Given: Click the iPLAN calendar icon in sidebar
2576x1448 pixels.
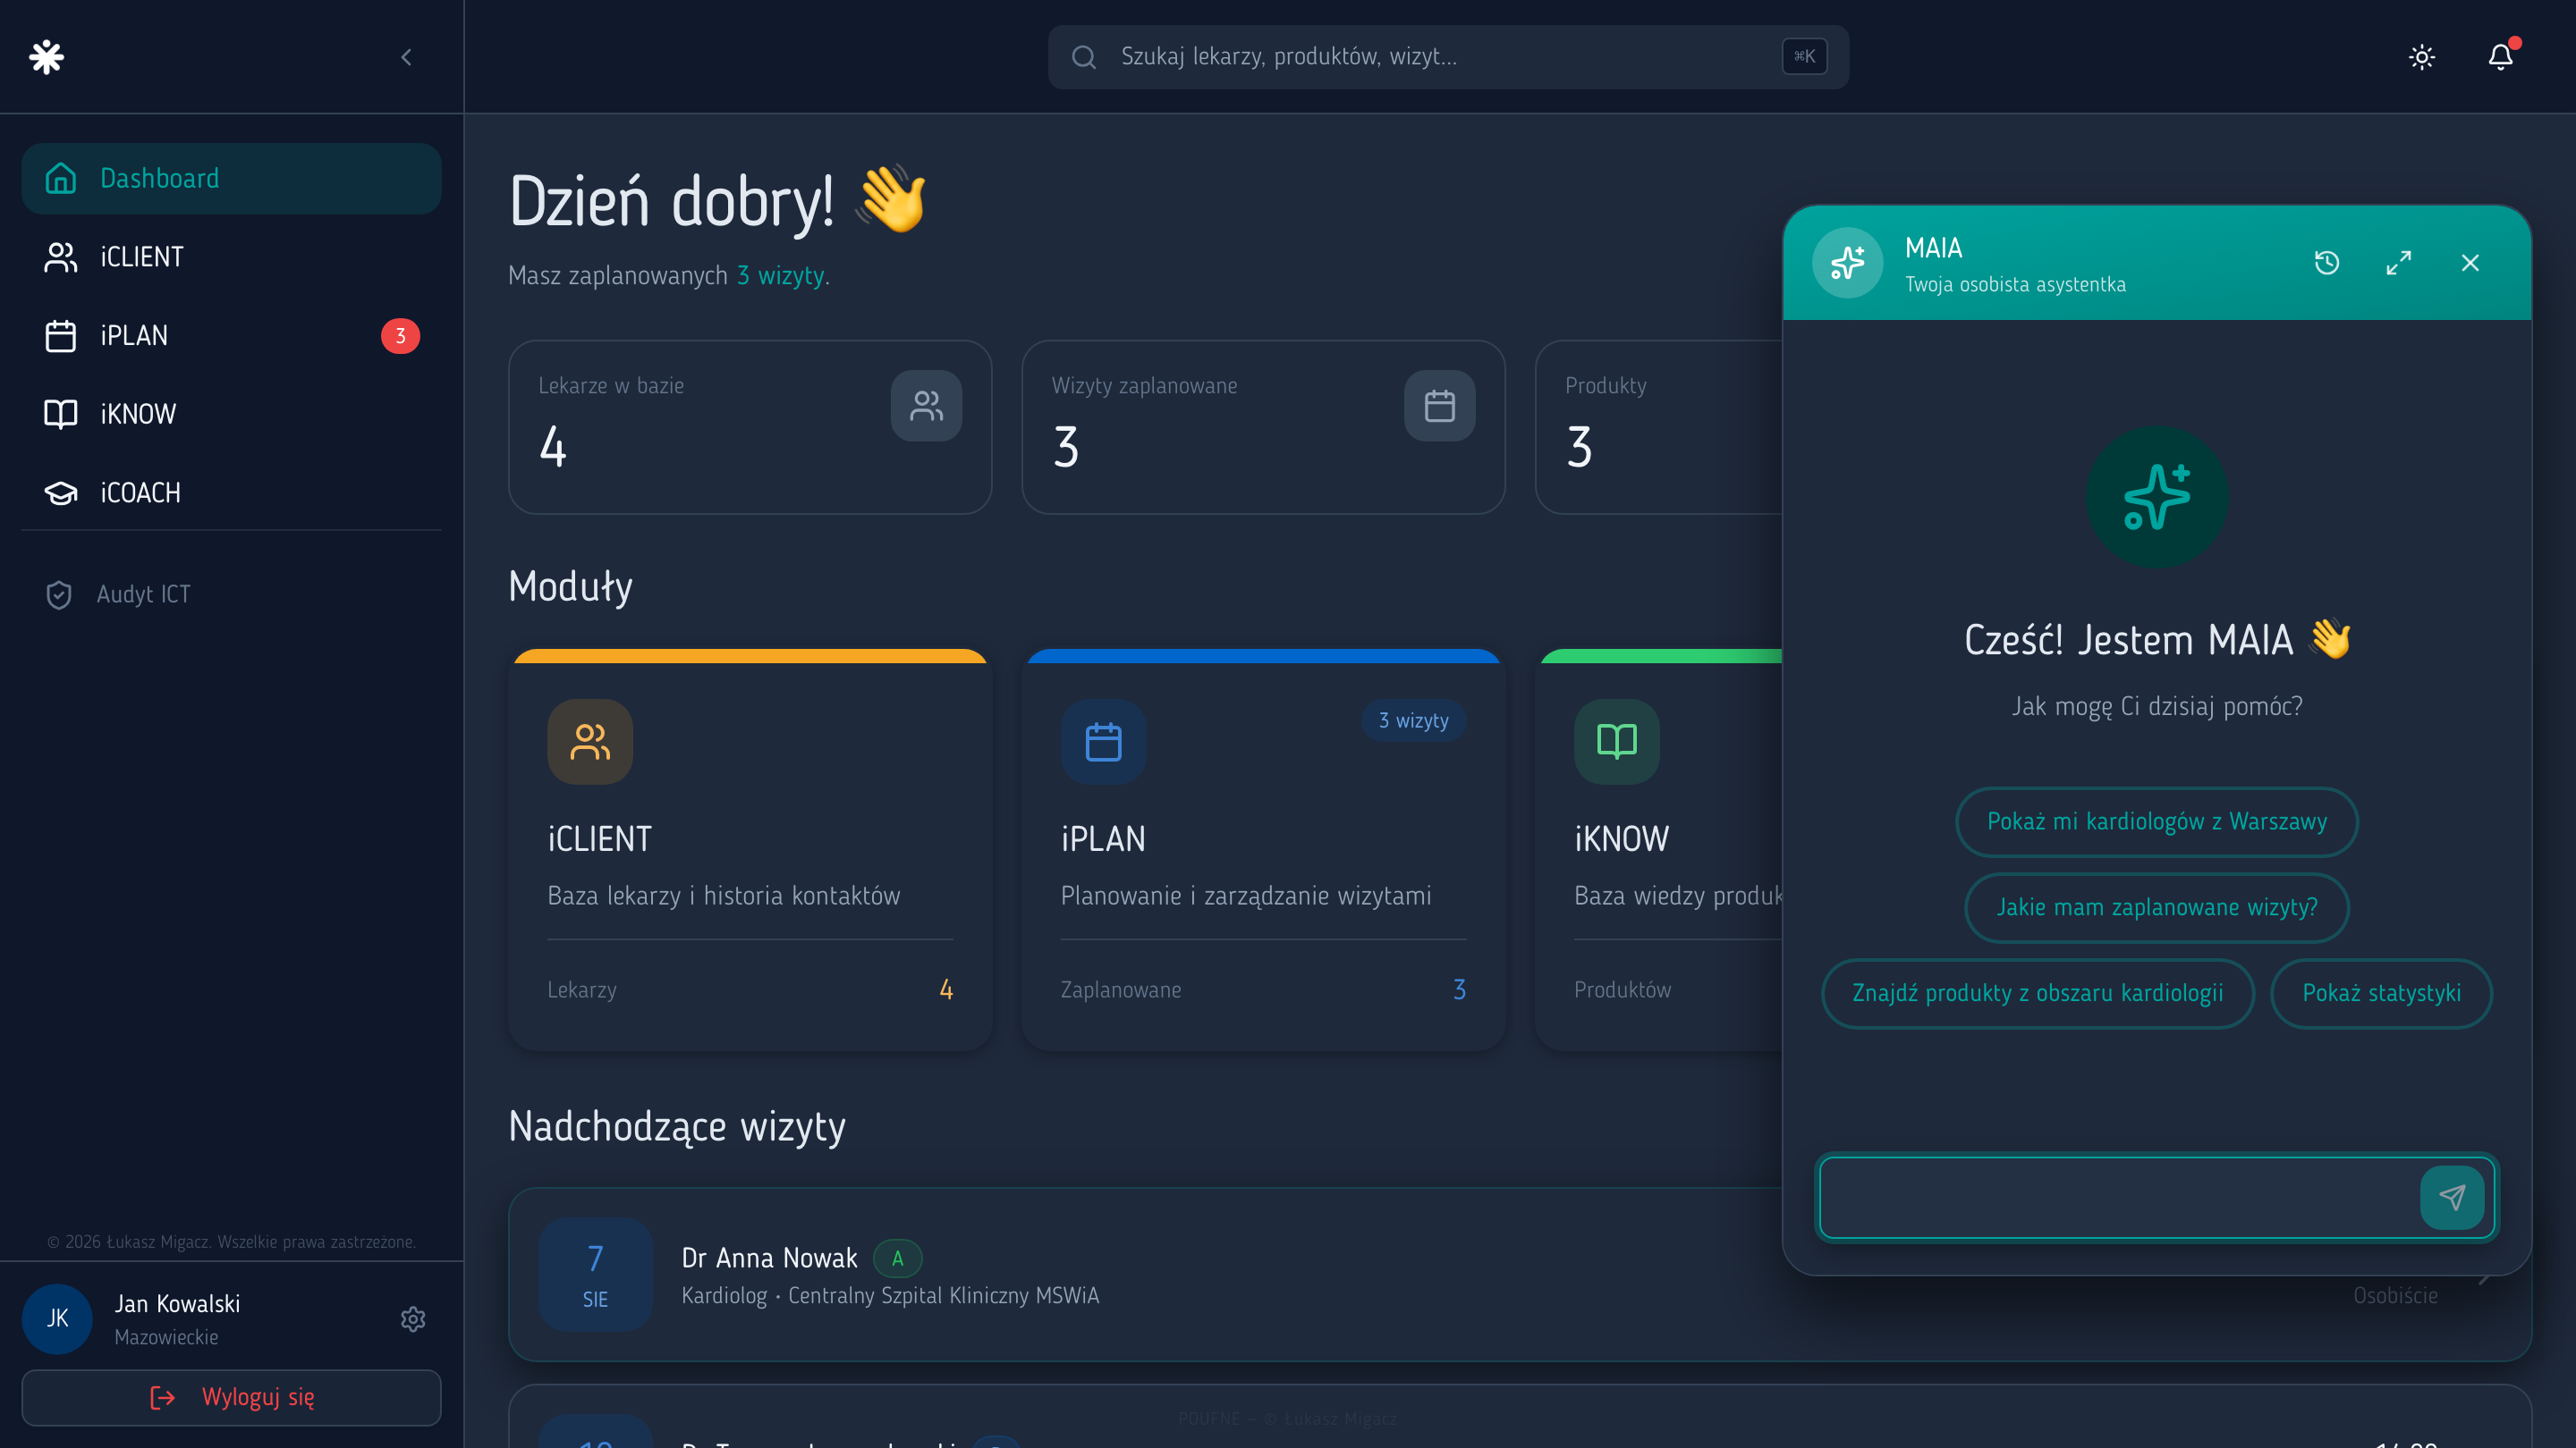Looking at the screenshot, I should (x=61, y=336).
